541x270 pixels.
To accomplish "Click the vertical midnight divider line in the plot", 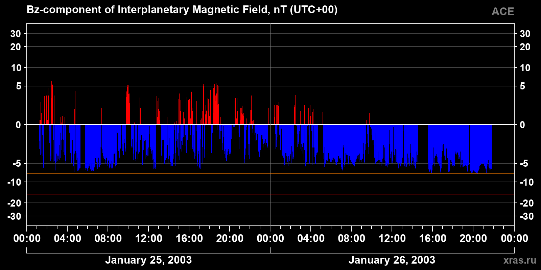I will (270, 124).
